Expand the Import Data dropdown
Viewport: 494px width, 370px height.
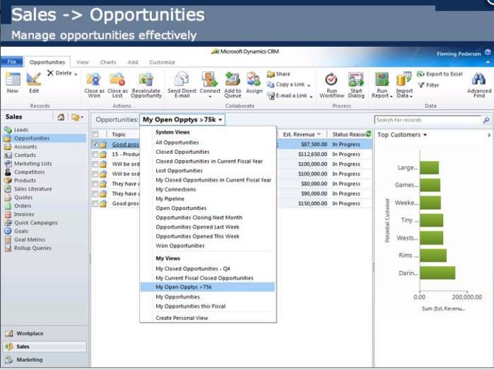pyautogui.click(x=411, y=96)
